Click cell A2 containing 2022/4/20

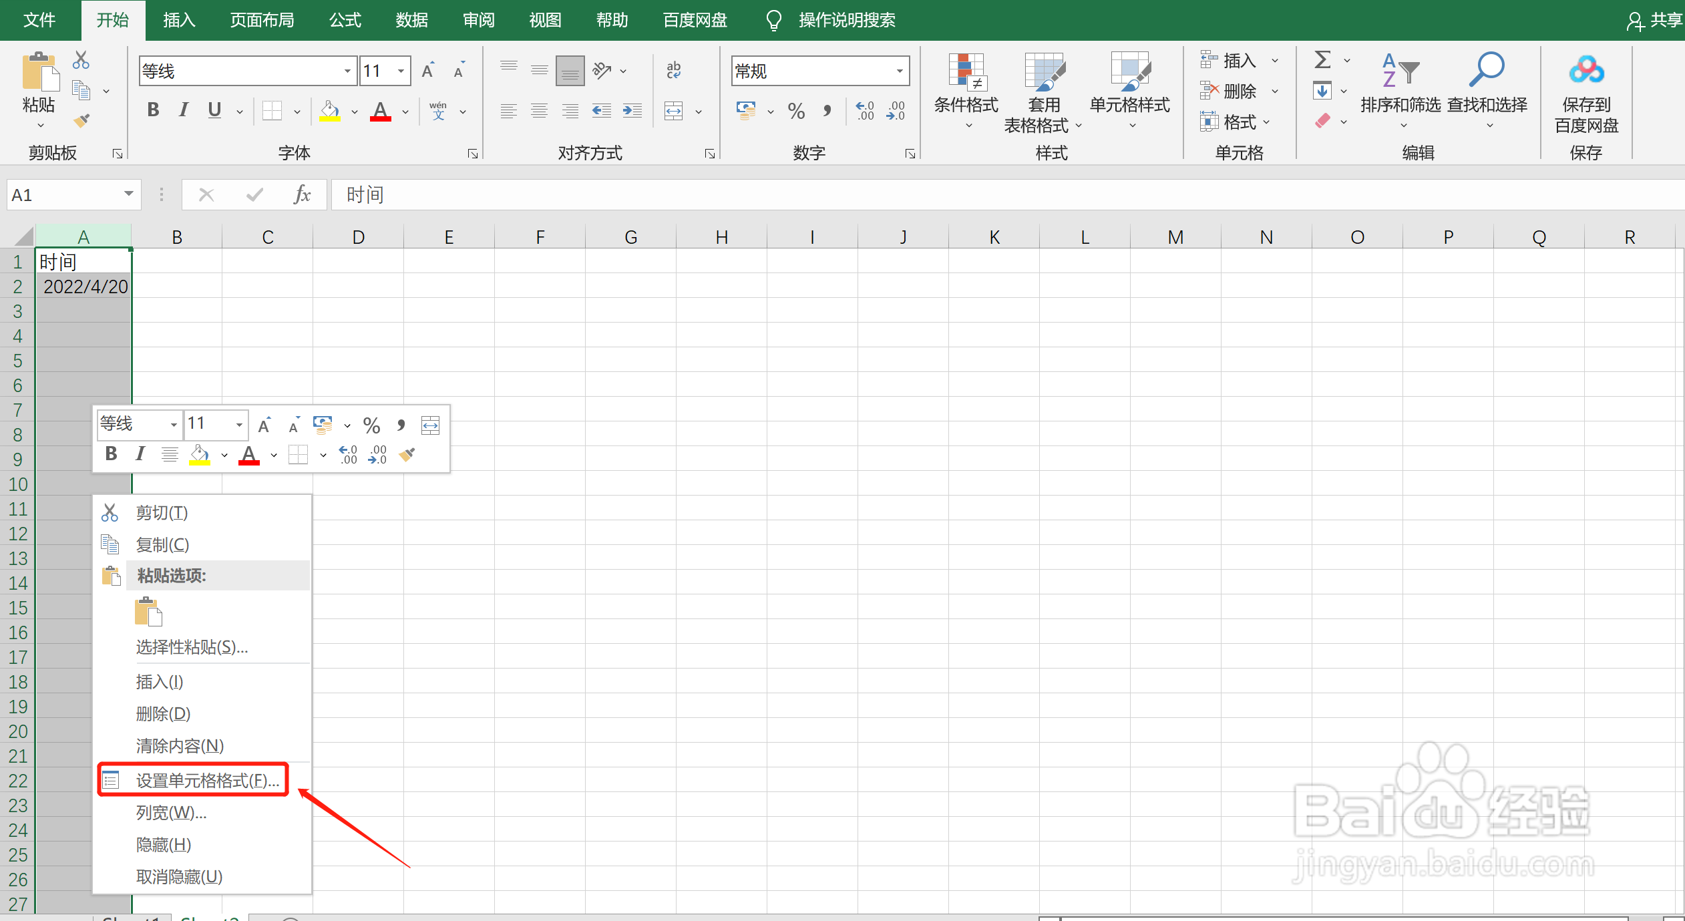click(x=84, y=287)
